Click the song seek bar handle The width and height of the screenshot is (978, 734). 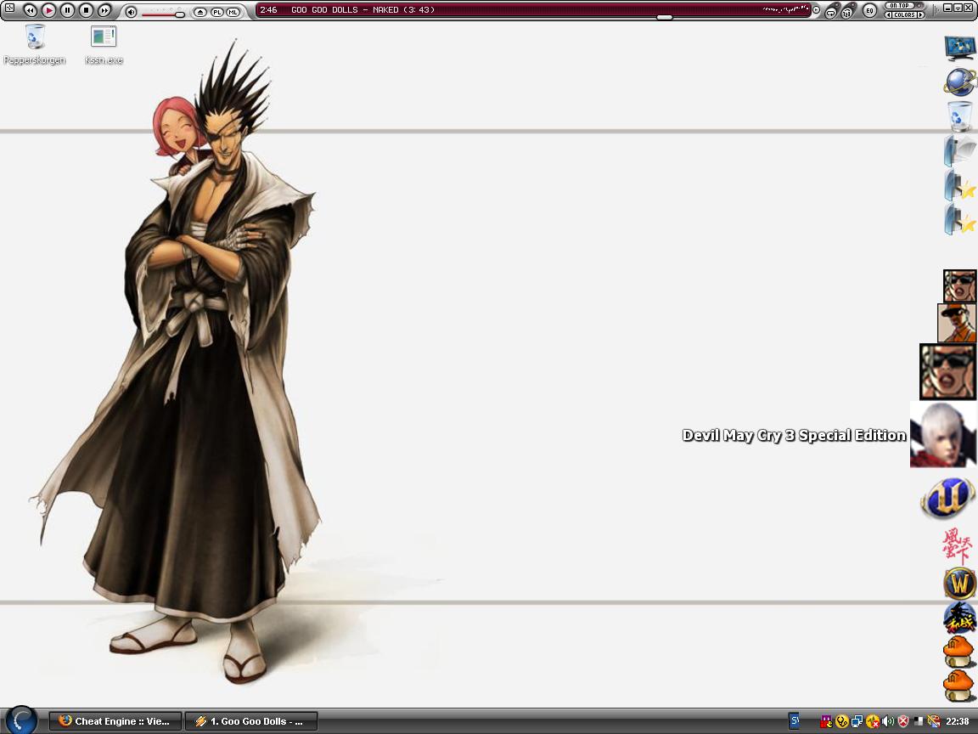click(x=665, y=18)
